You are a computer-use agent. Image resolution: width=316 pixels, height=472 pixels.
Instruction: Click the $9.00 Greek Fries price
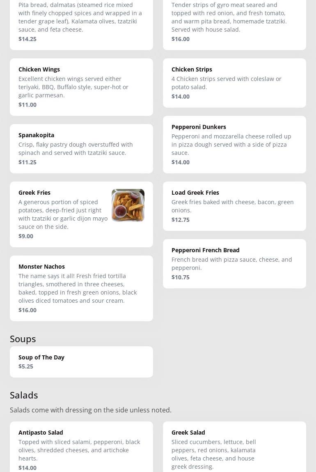(26, 236)
